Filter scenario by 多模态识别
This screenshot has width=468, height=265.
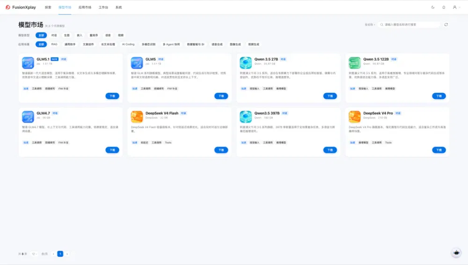point(148,44)
